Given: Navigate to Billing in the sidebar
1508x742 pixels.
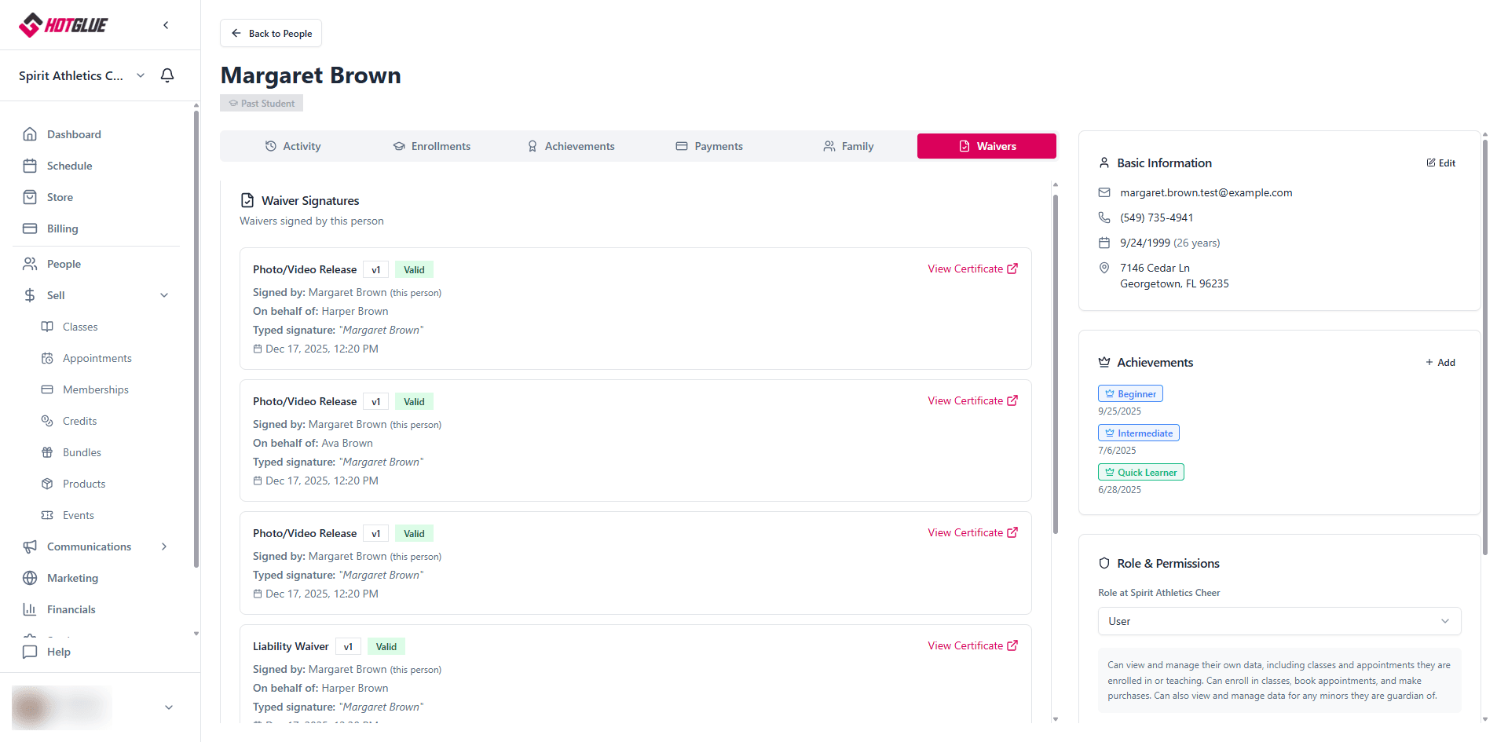Looking at the screenshot, I should [62, 228].
